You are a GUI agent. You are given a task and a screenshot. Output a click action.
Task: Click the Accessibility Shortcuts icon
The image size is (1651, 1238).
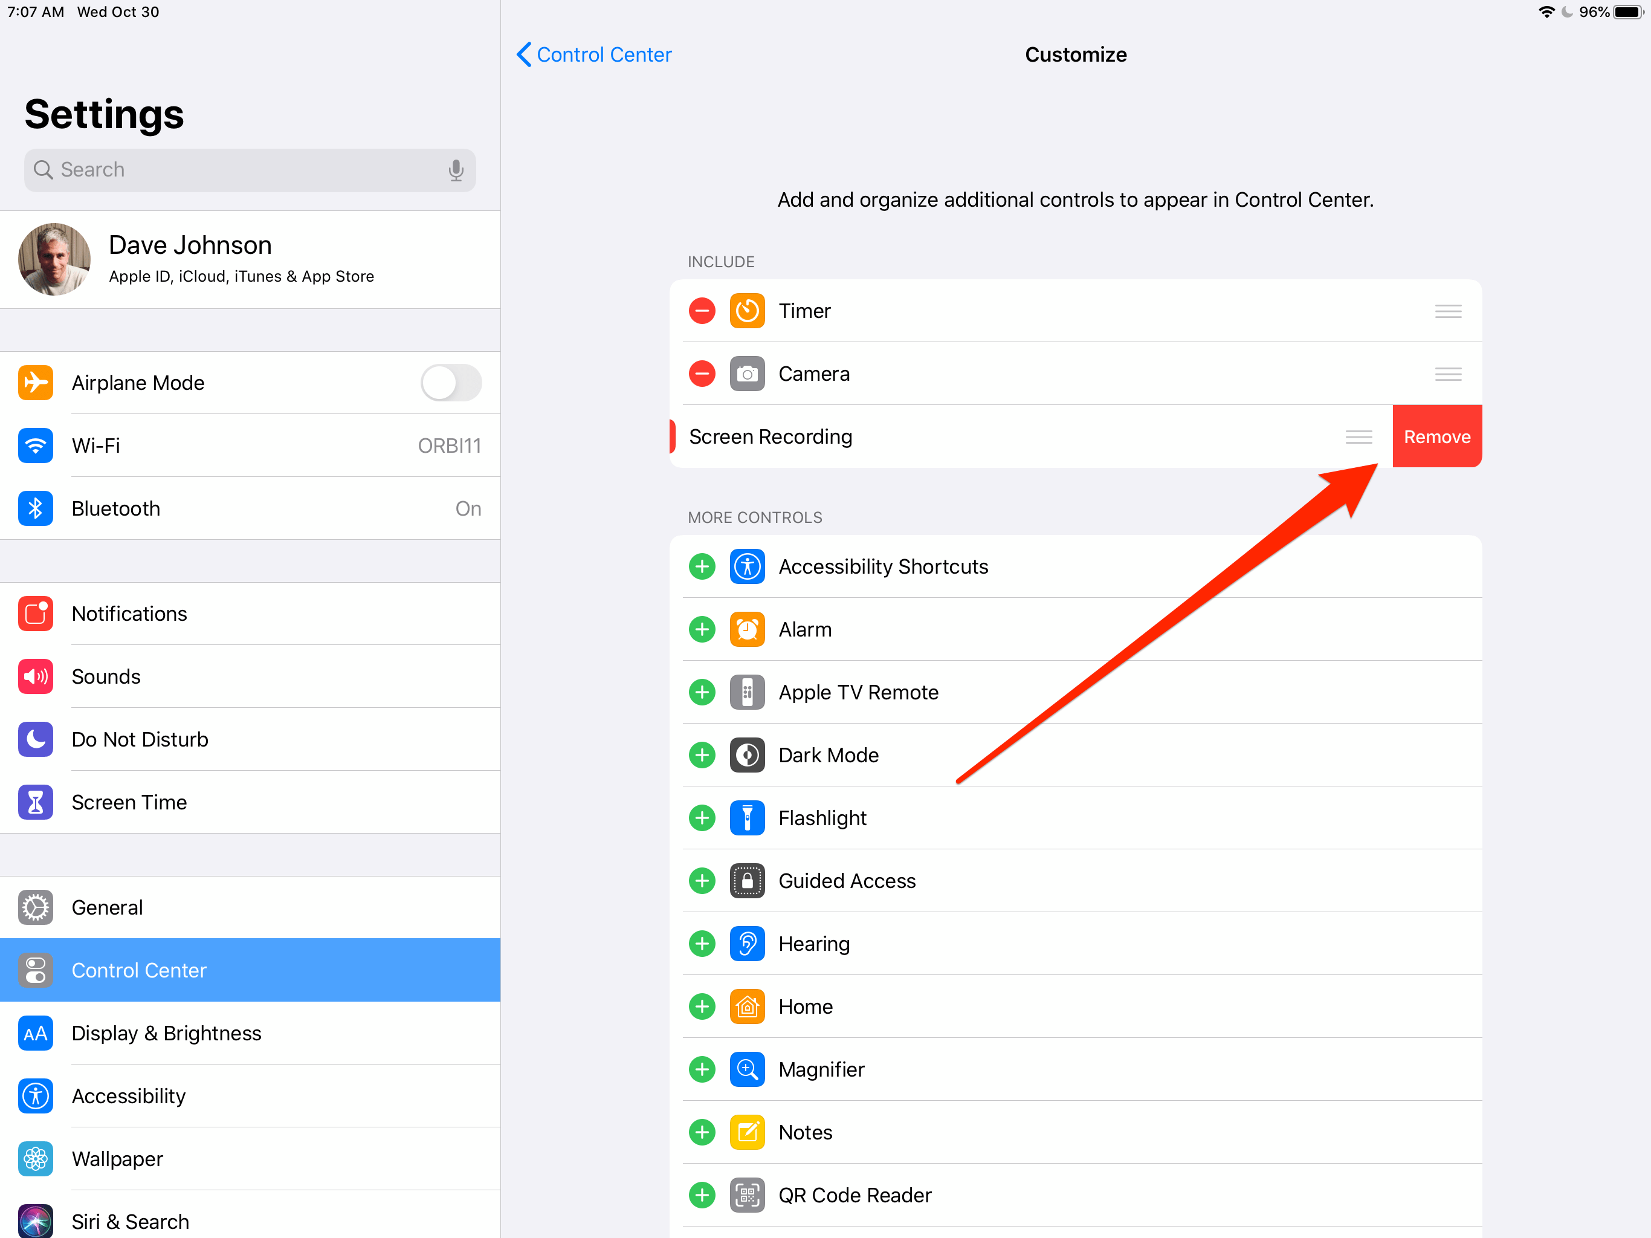[747, 566]
